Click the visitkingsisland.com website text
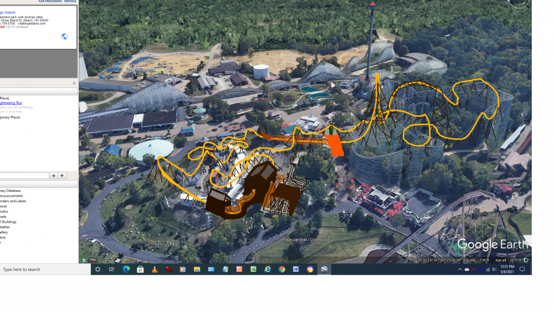The image size is (554, 312). pyautogui.click(x=32, y=24)
